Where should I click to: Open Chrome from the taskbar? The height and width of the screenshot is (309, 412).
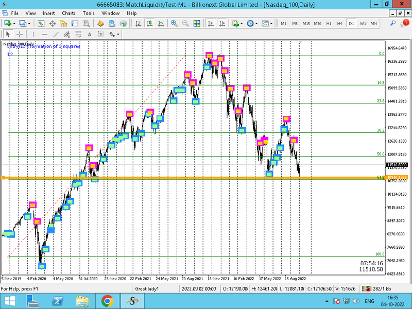[107, 301]
